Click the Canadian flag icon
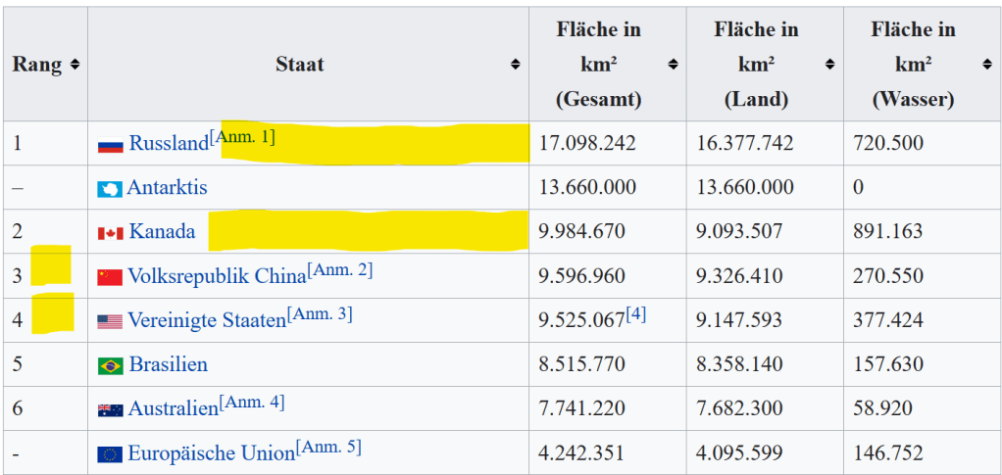1002x475 pixels. [x=110, y=233]
